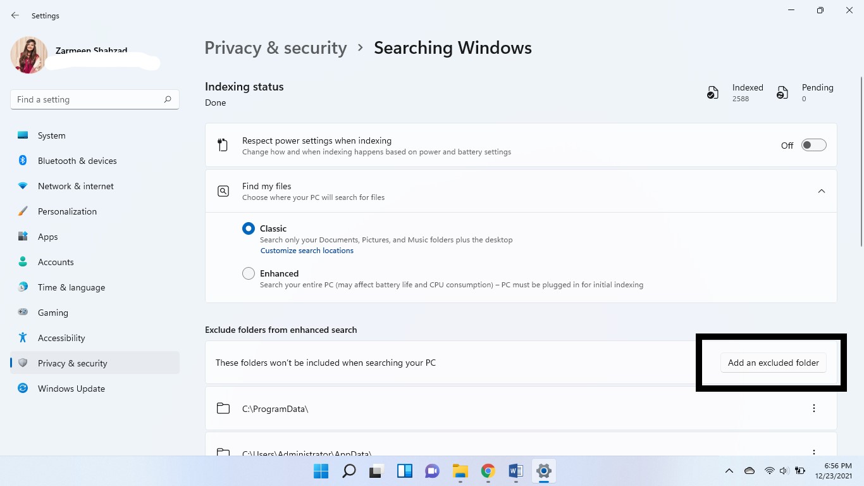Go back using the Settings back arrow
864x486 pixels.
[x=15, y=15]
